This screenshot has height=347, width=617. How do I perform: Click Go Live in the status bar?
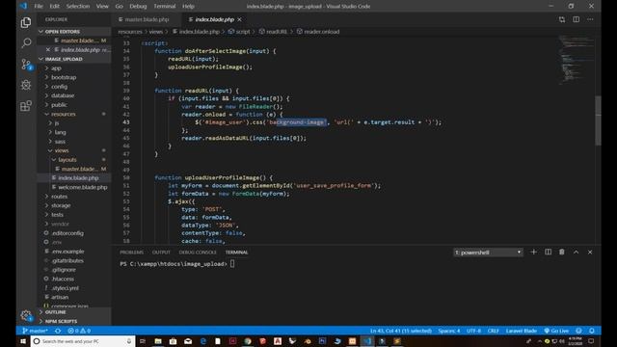pos(556,331)
